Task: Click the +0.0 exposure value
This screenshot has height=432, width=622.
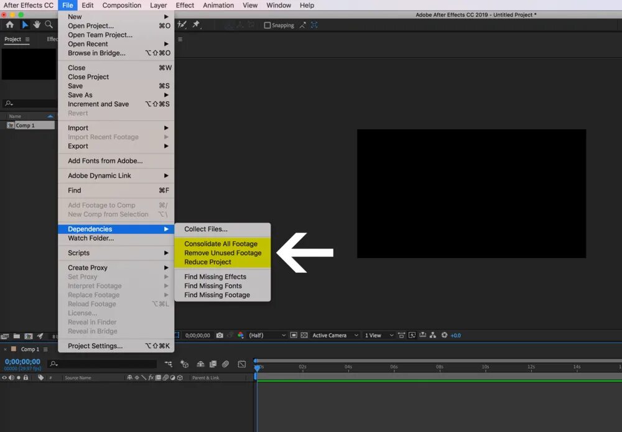Action: (456, 335)
